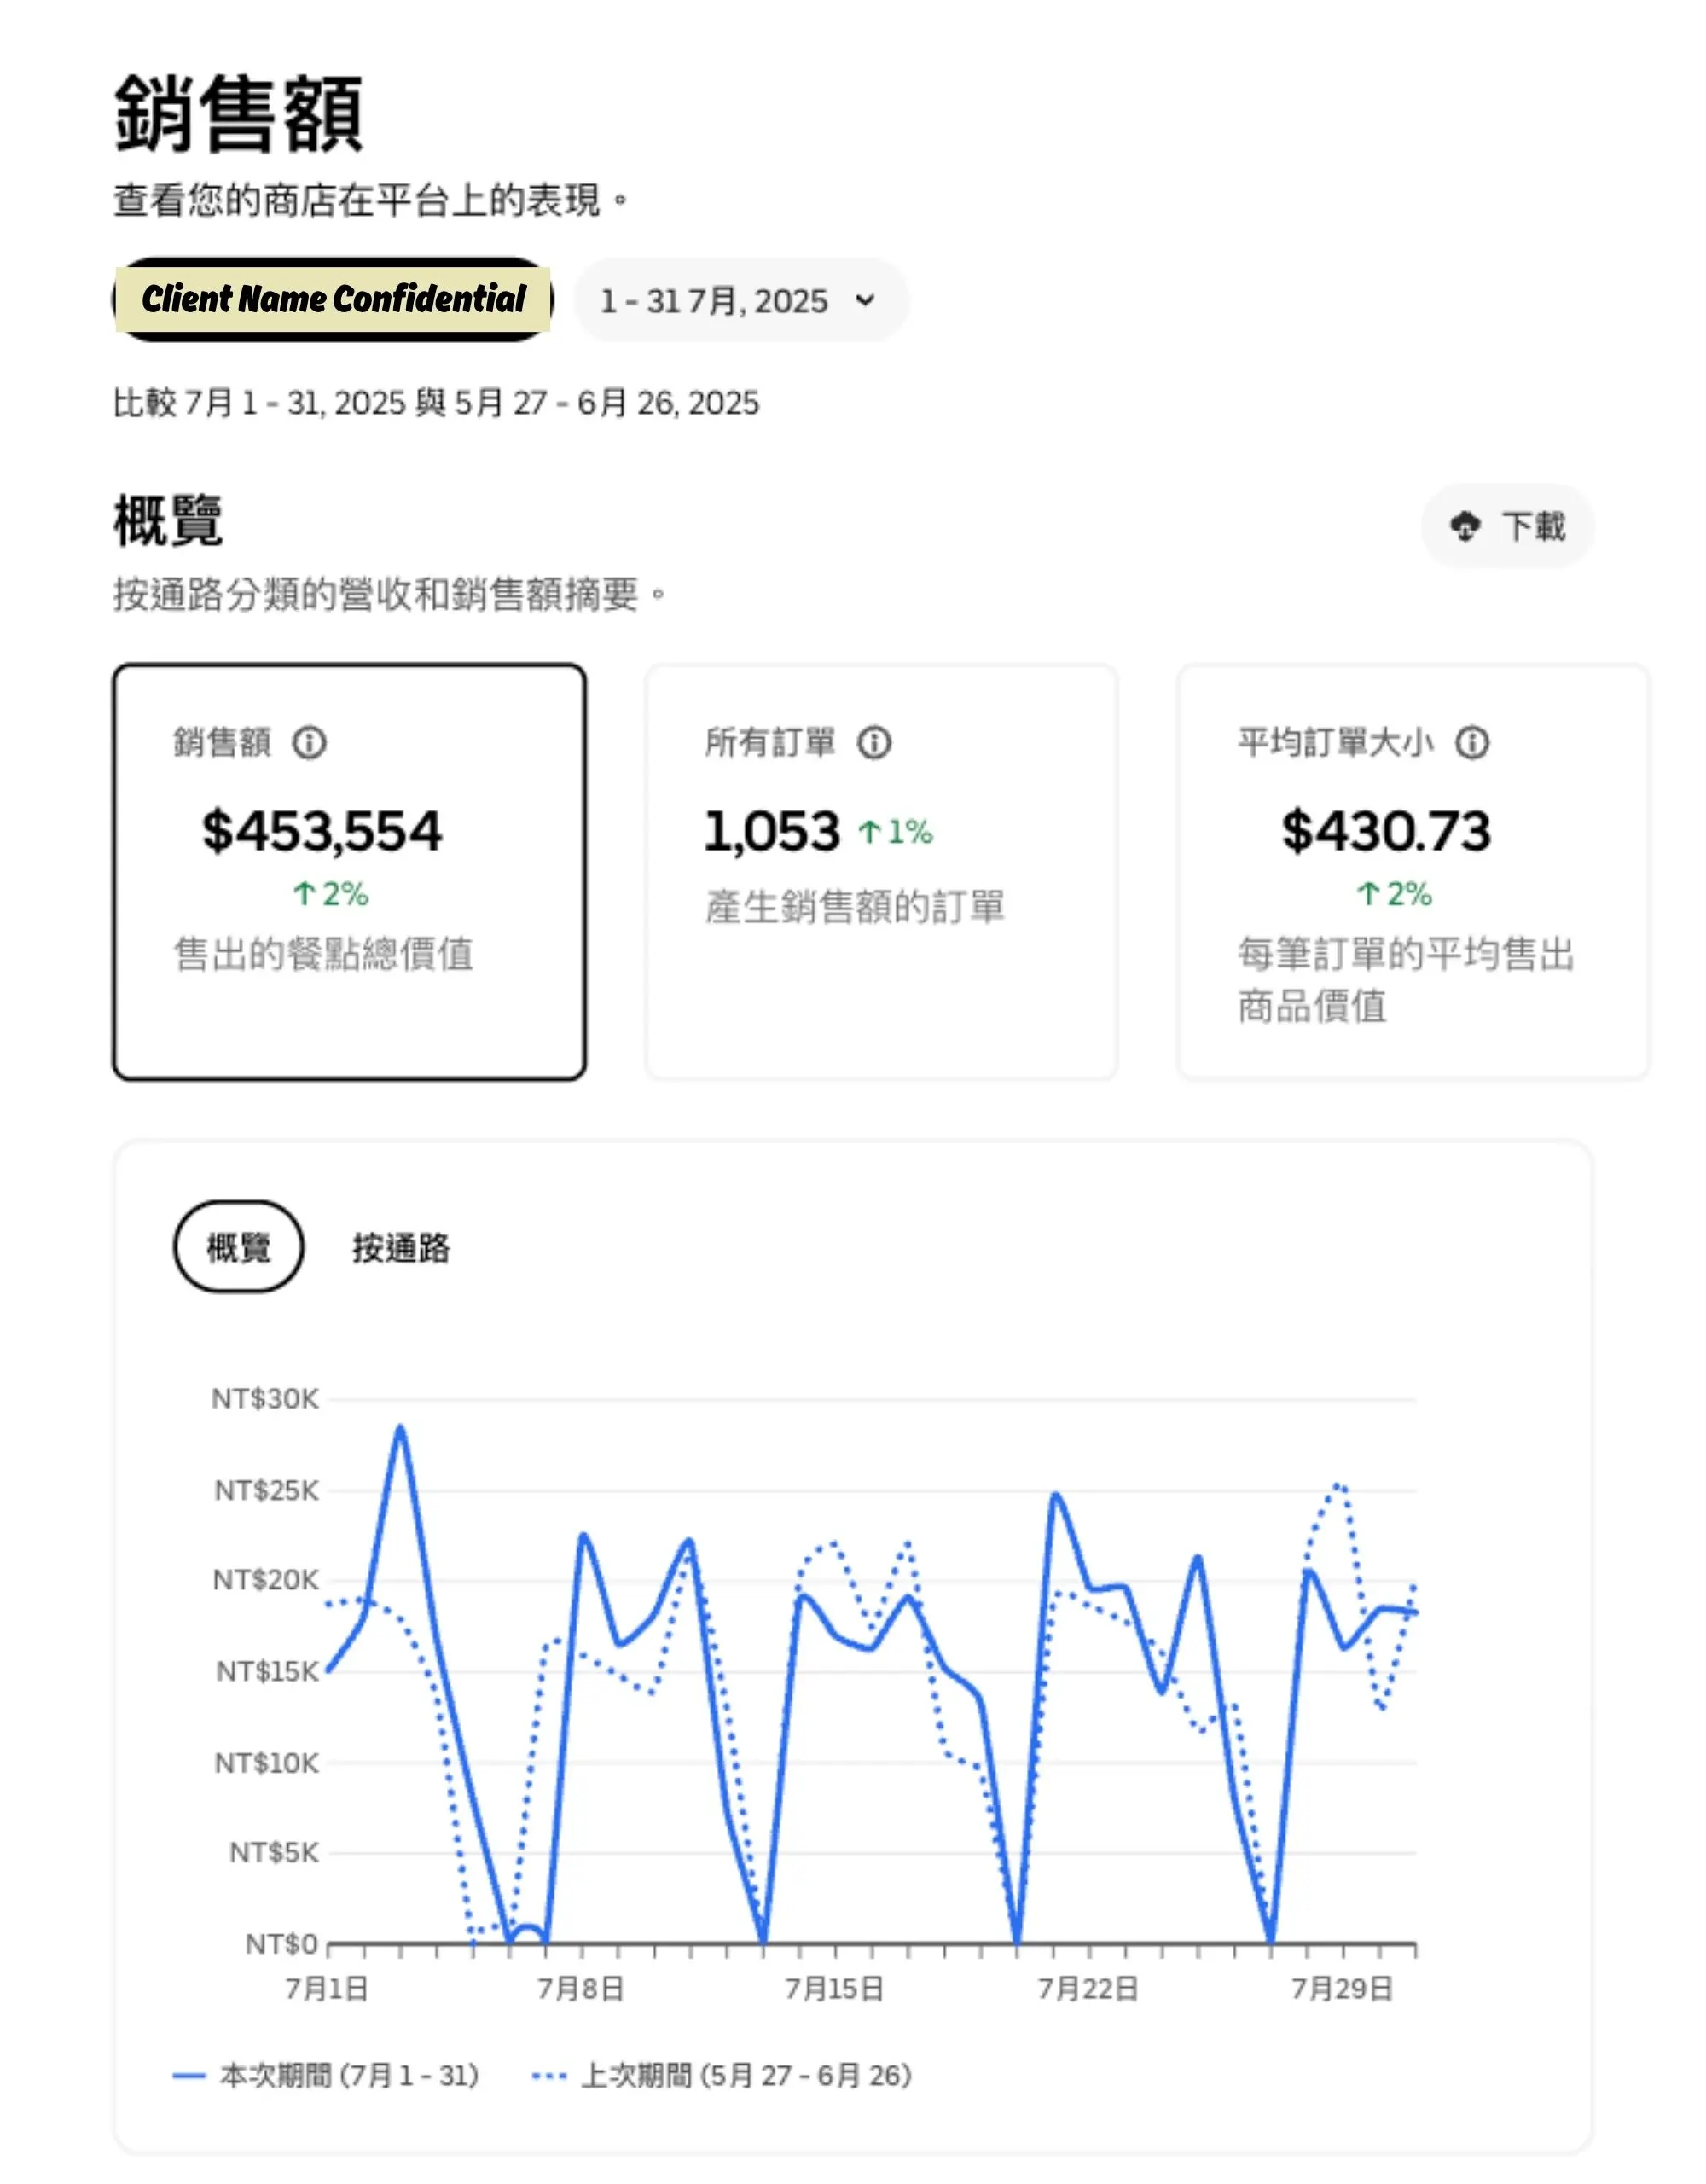The width and height of the screenshot is (1706, 2184).
Task: Click the green 2% increase arrow under $453,554
Action: [304, 893]
